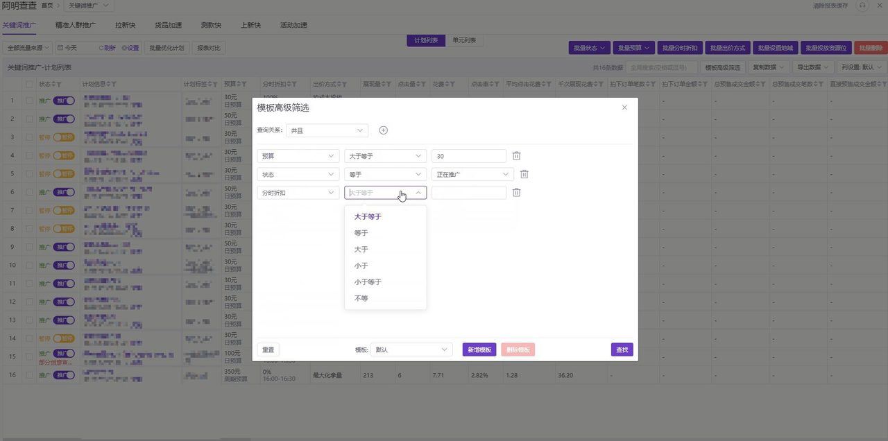Click the 清除报表缓存 link at top
The image size is (888, 441).
pyautogui.click(x=830, y=6)
